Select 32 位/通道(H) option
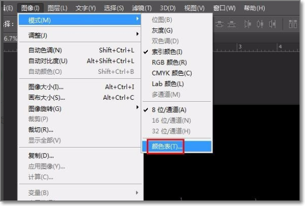The height and width of the screenshot is (206, 305). tap(177, 131)
